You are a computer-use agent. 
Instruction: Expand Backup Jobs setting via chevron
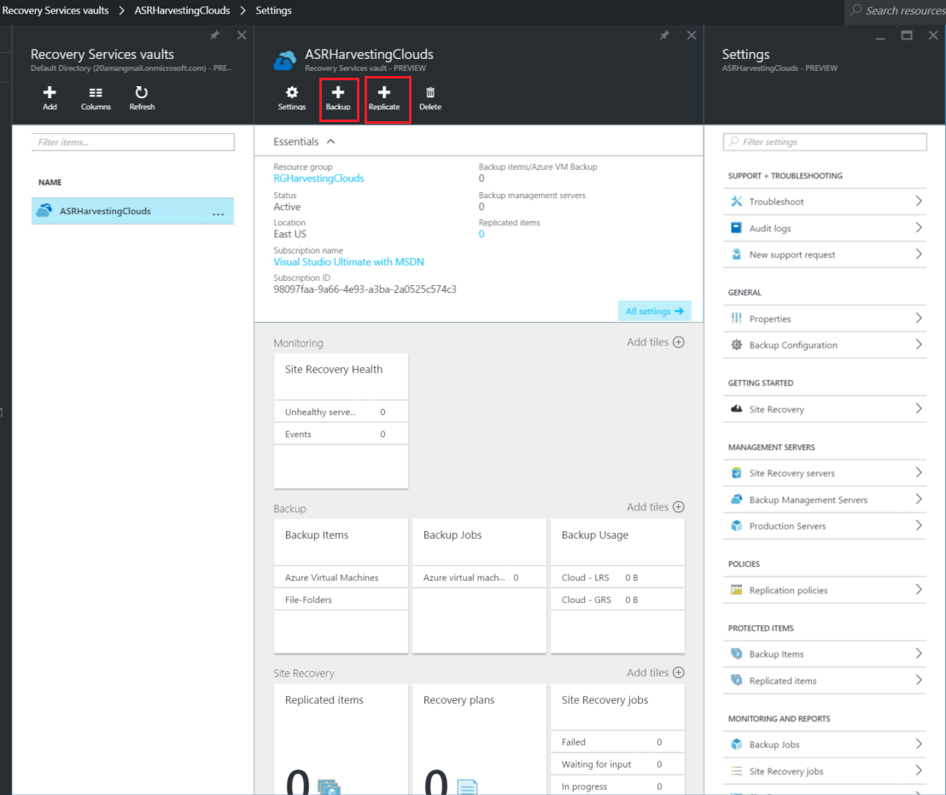point(918,744)
